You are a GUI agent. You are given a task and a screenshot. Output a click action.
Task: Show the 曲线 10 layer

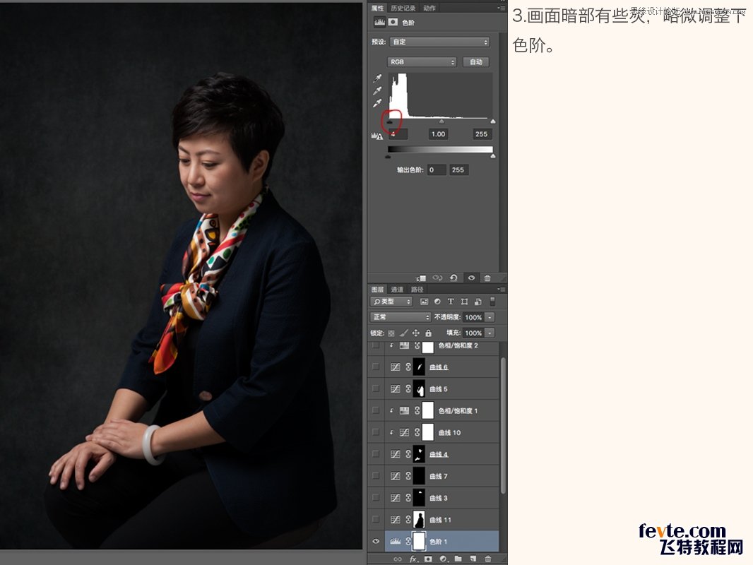(376, 432)
